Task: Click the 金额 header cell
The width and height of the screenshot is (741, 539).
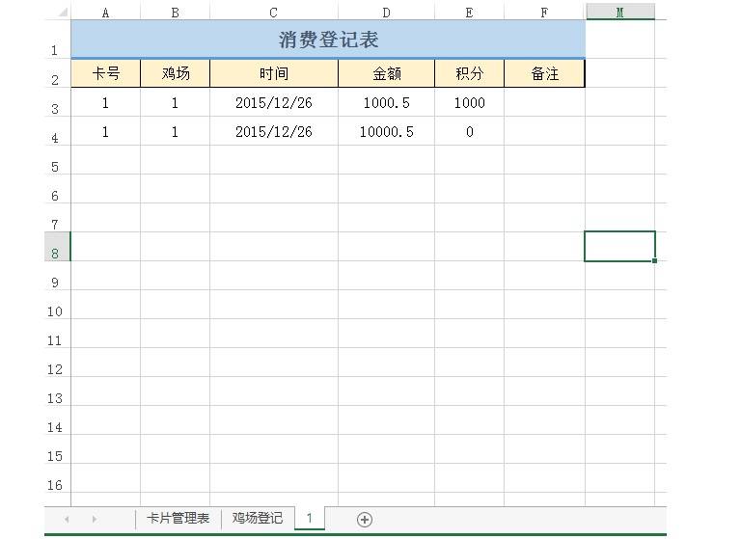Action: [x=386, y=73]
